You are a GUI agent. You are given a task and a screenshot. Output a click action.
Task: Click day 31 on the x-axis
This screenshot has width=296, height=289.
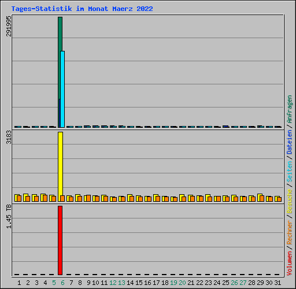tap(277, 283)
